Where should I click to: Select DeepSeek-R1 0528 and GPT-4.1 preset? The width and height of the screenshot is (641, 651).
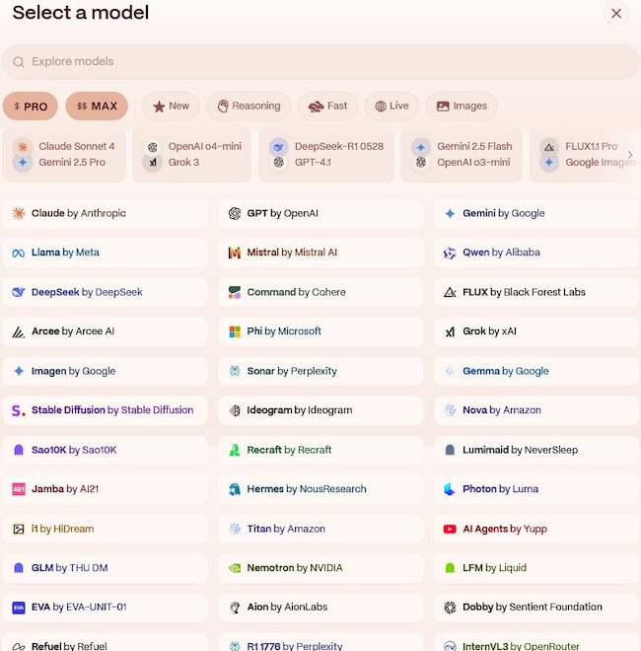[x=326, y=155]
